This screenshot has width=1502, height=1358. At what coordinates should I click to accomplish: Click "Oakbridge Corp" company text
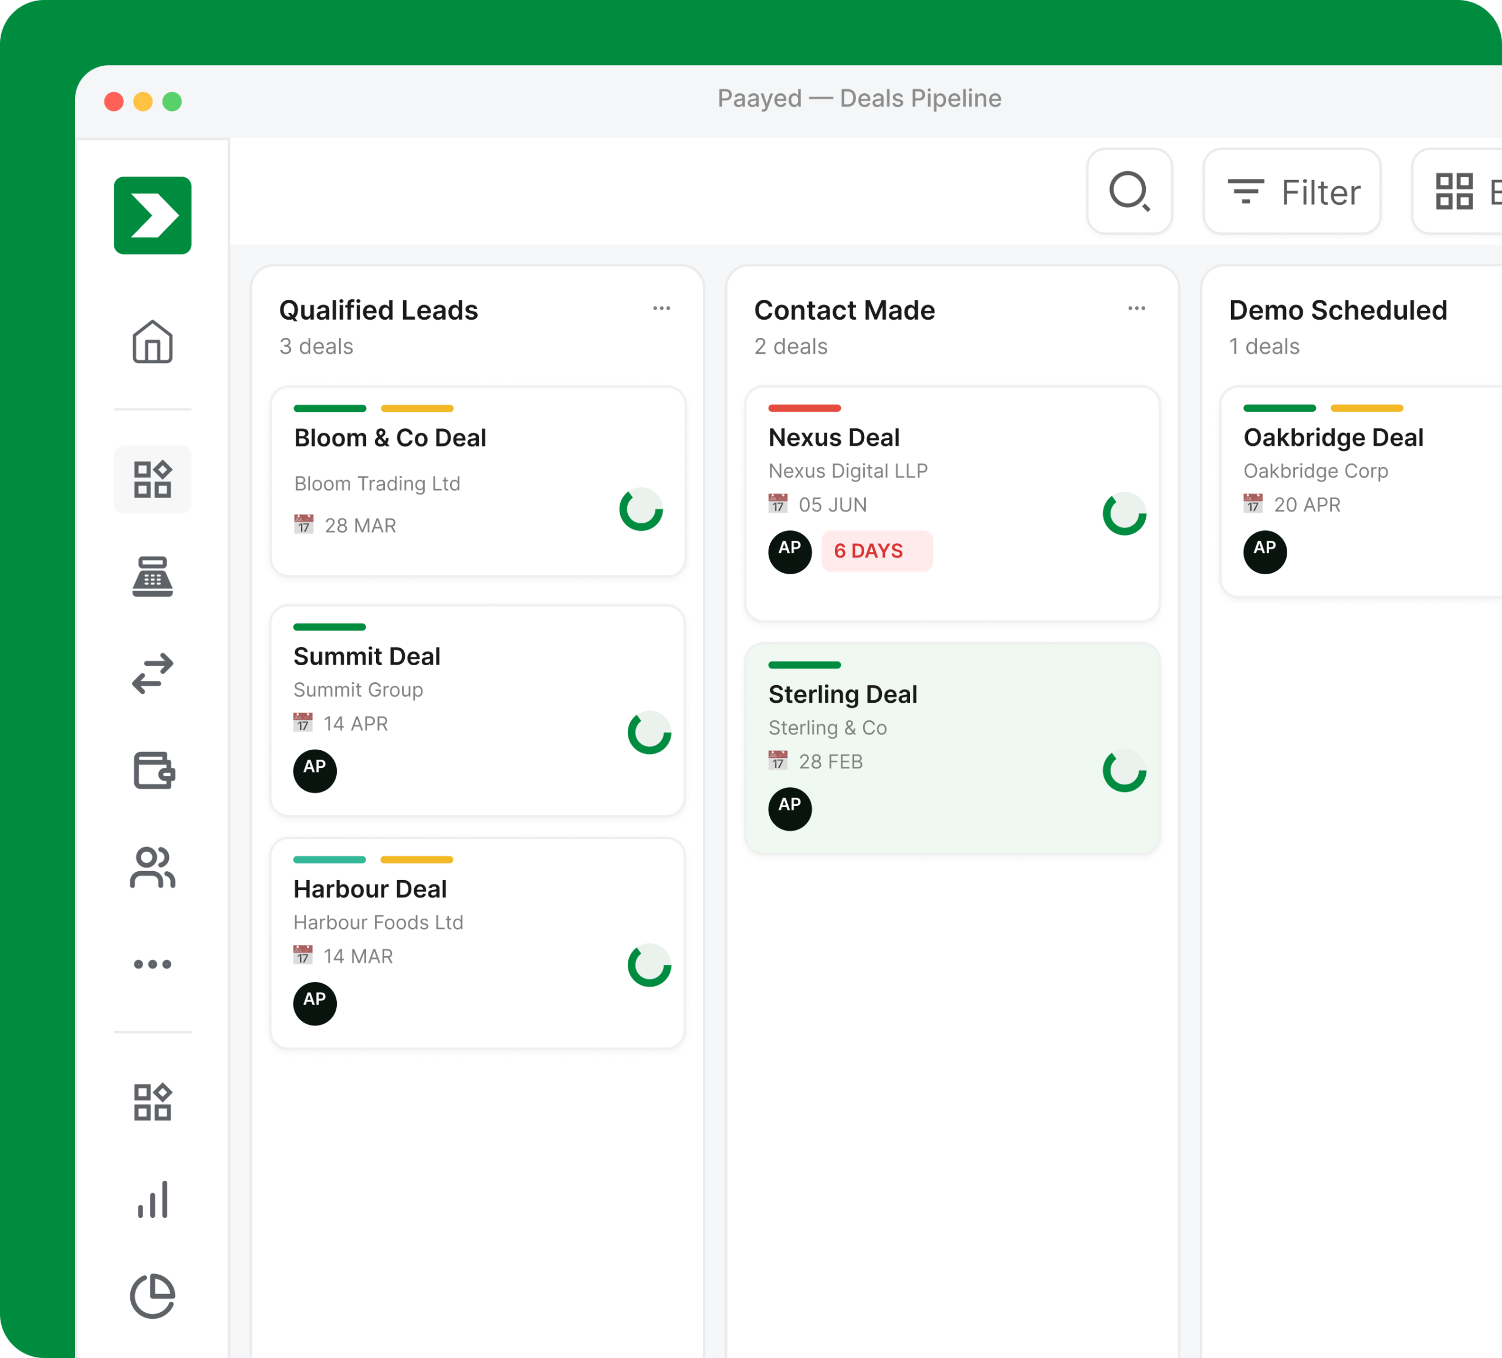click(x=1316, y=471)
